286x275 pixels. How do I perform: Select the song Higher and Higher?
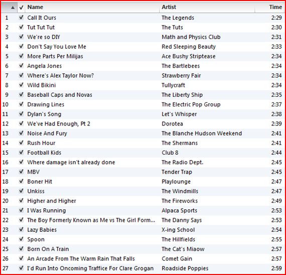pos(52,201)
